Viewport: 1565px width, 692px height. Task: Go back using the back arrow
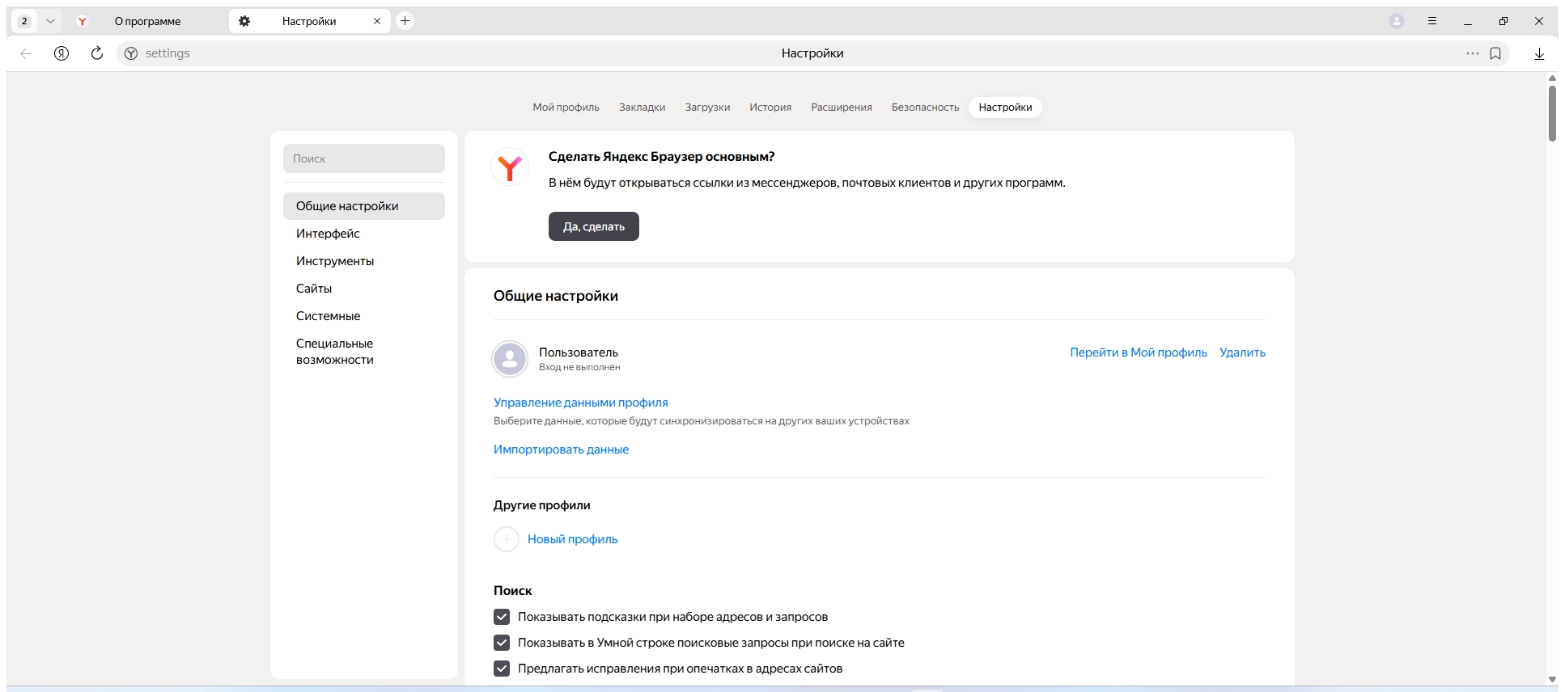pos(26,53)
